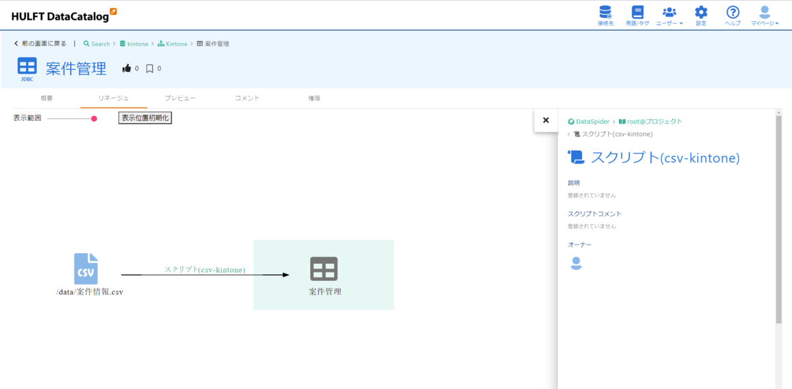792x389 pixels.
Task: Open the DataSpider link in panel
Action: click(589, 121)
